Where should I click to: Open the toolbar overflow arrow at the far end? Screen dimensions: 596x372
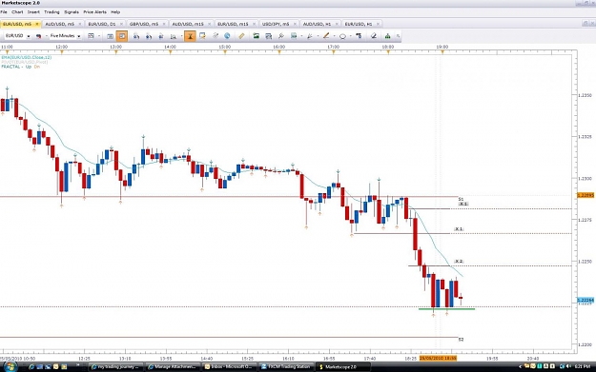coord(398,36)
